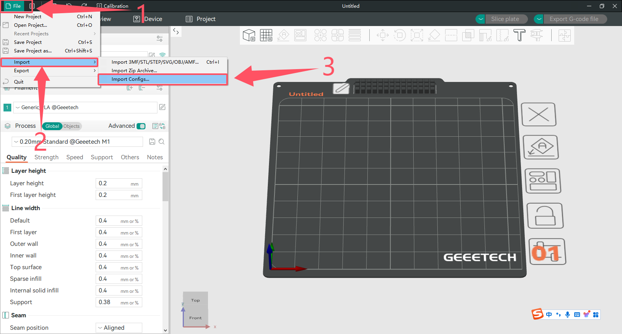This screenshot has width=622, height=334.
Task: Choose Import 3MF/STL/STEP menu item
Action: pos(163,62)
